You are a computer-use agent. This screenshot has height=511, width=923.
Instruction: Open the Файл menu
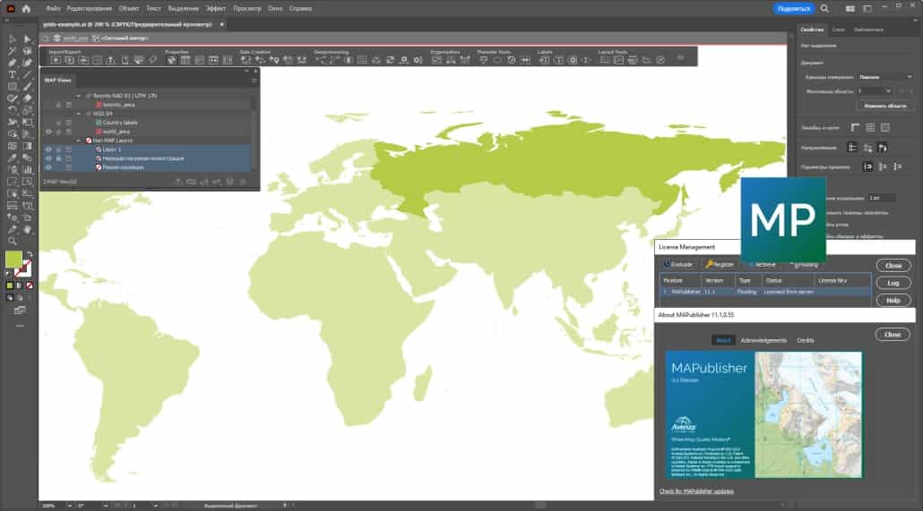(x=53, y=9)
